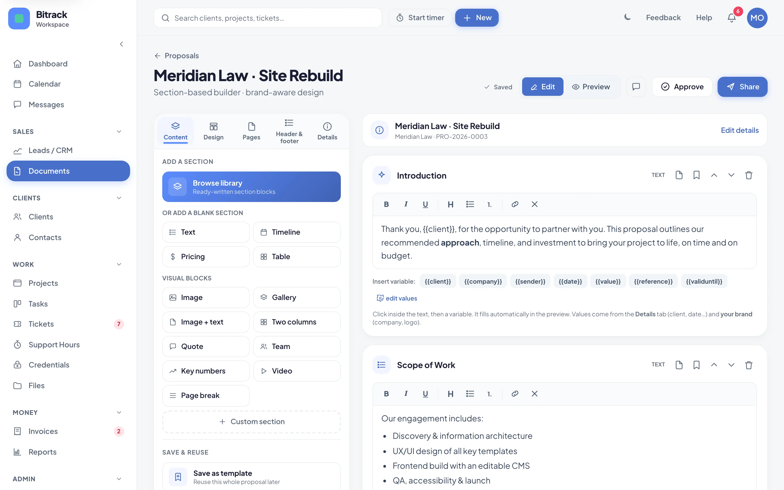Start the timer
Viewport: 784px width, 490px height.
click(420, 17)
